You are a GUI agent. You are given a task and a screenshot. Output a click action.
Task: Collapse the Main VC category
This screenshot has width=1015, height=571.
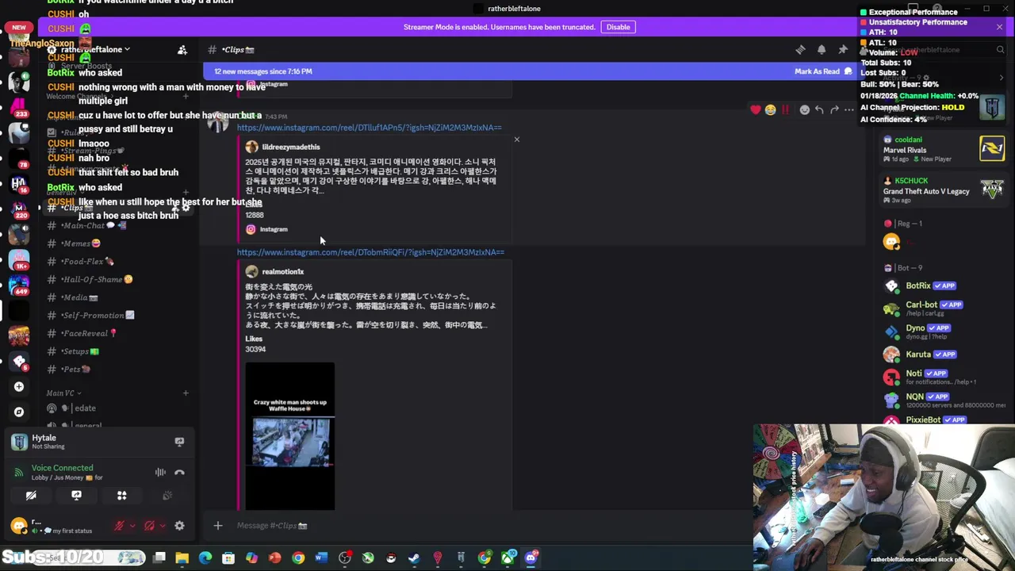[x=63, y=393]
